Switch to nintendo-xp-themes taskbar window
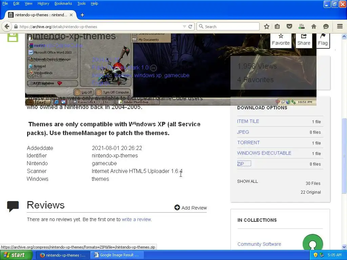This screenshot has width=347, height=260. coord(63,255)
